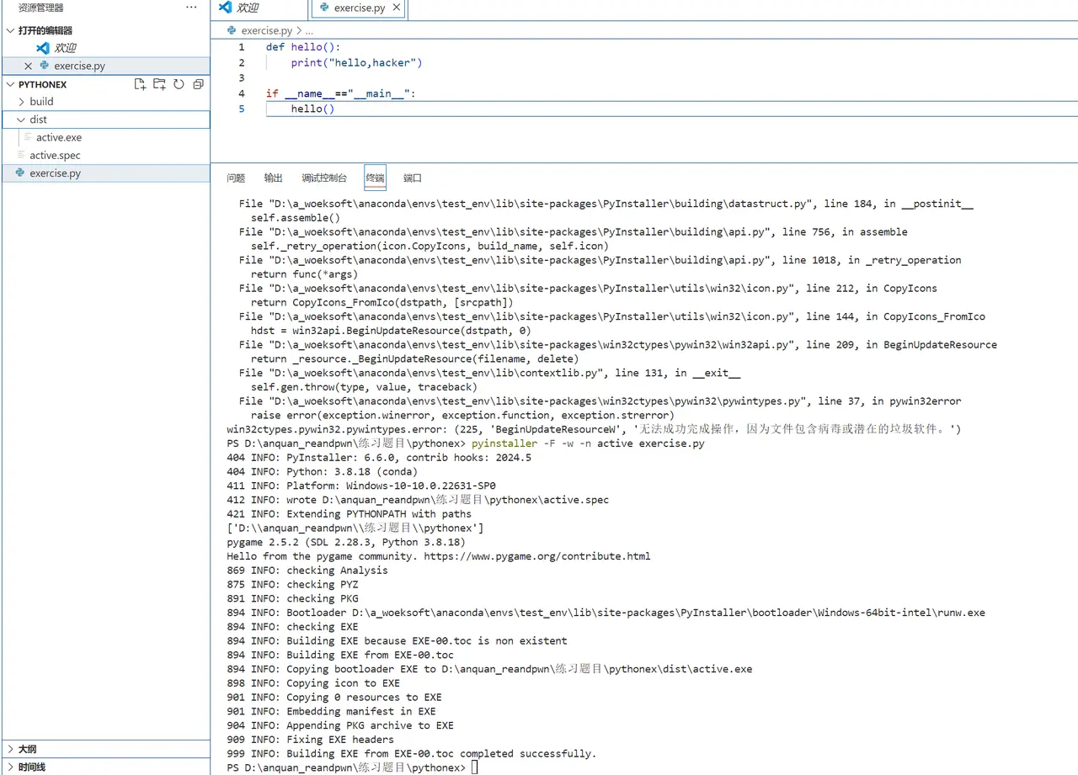The image size is (1078, 775).
Task: Collapse all folders in explorer
Action: (x=198, y=84)
